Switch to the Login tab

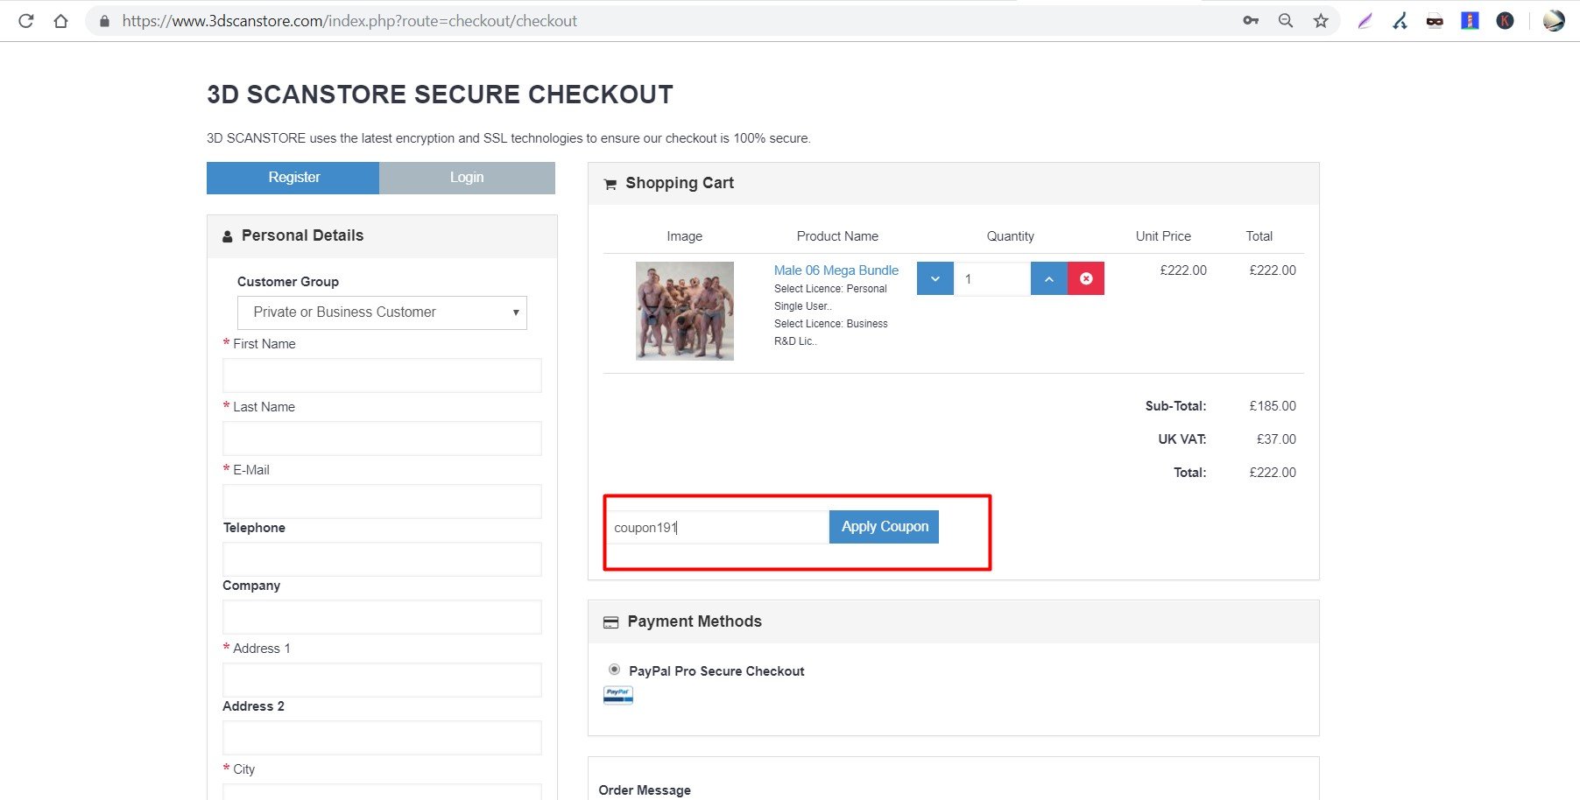click(467, 178)
